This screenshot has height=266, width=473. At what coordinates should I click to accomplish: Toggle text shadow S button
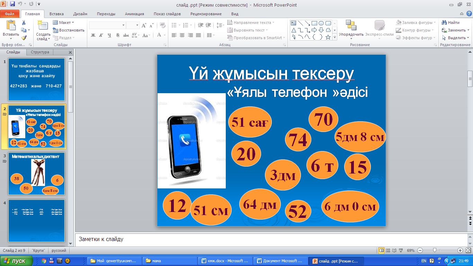[118, 35]
